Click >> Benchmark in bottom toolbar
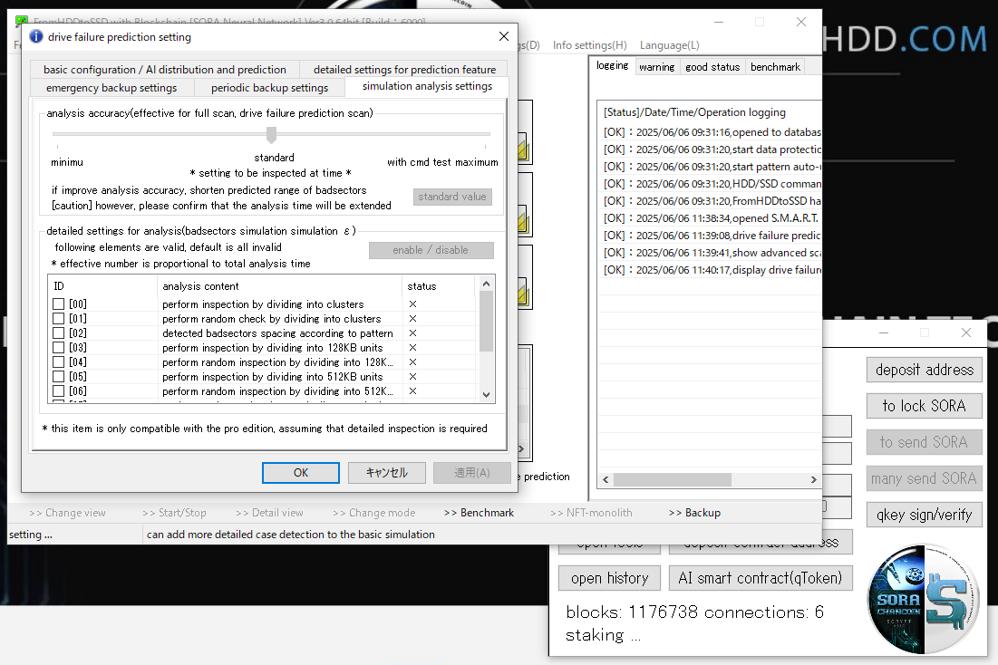 pos(479,513)
